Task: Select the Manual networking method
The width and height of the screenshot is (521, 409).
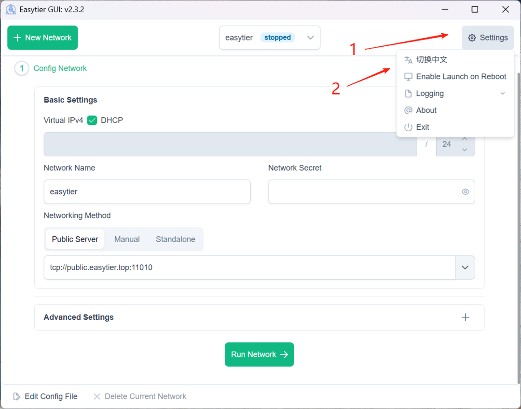Action: point(127,239)
